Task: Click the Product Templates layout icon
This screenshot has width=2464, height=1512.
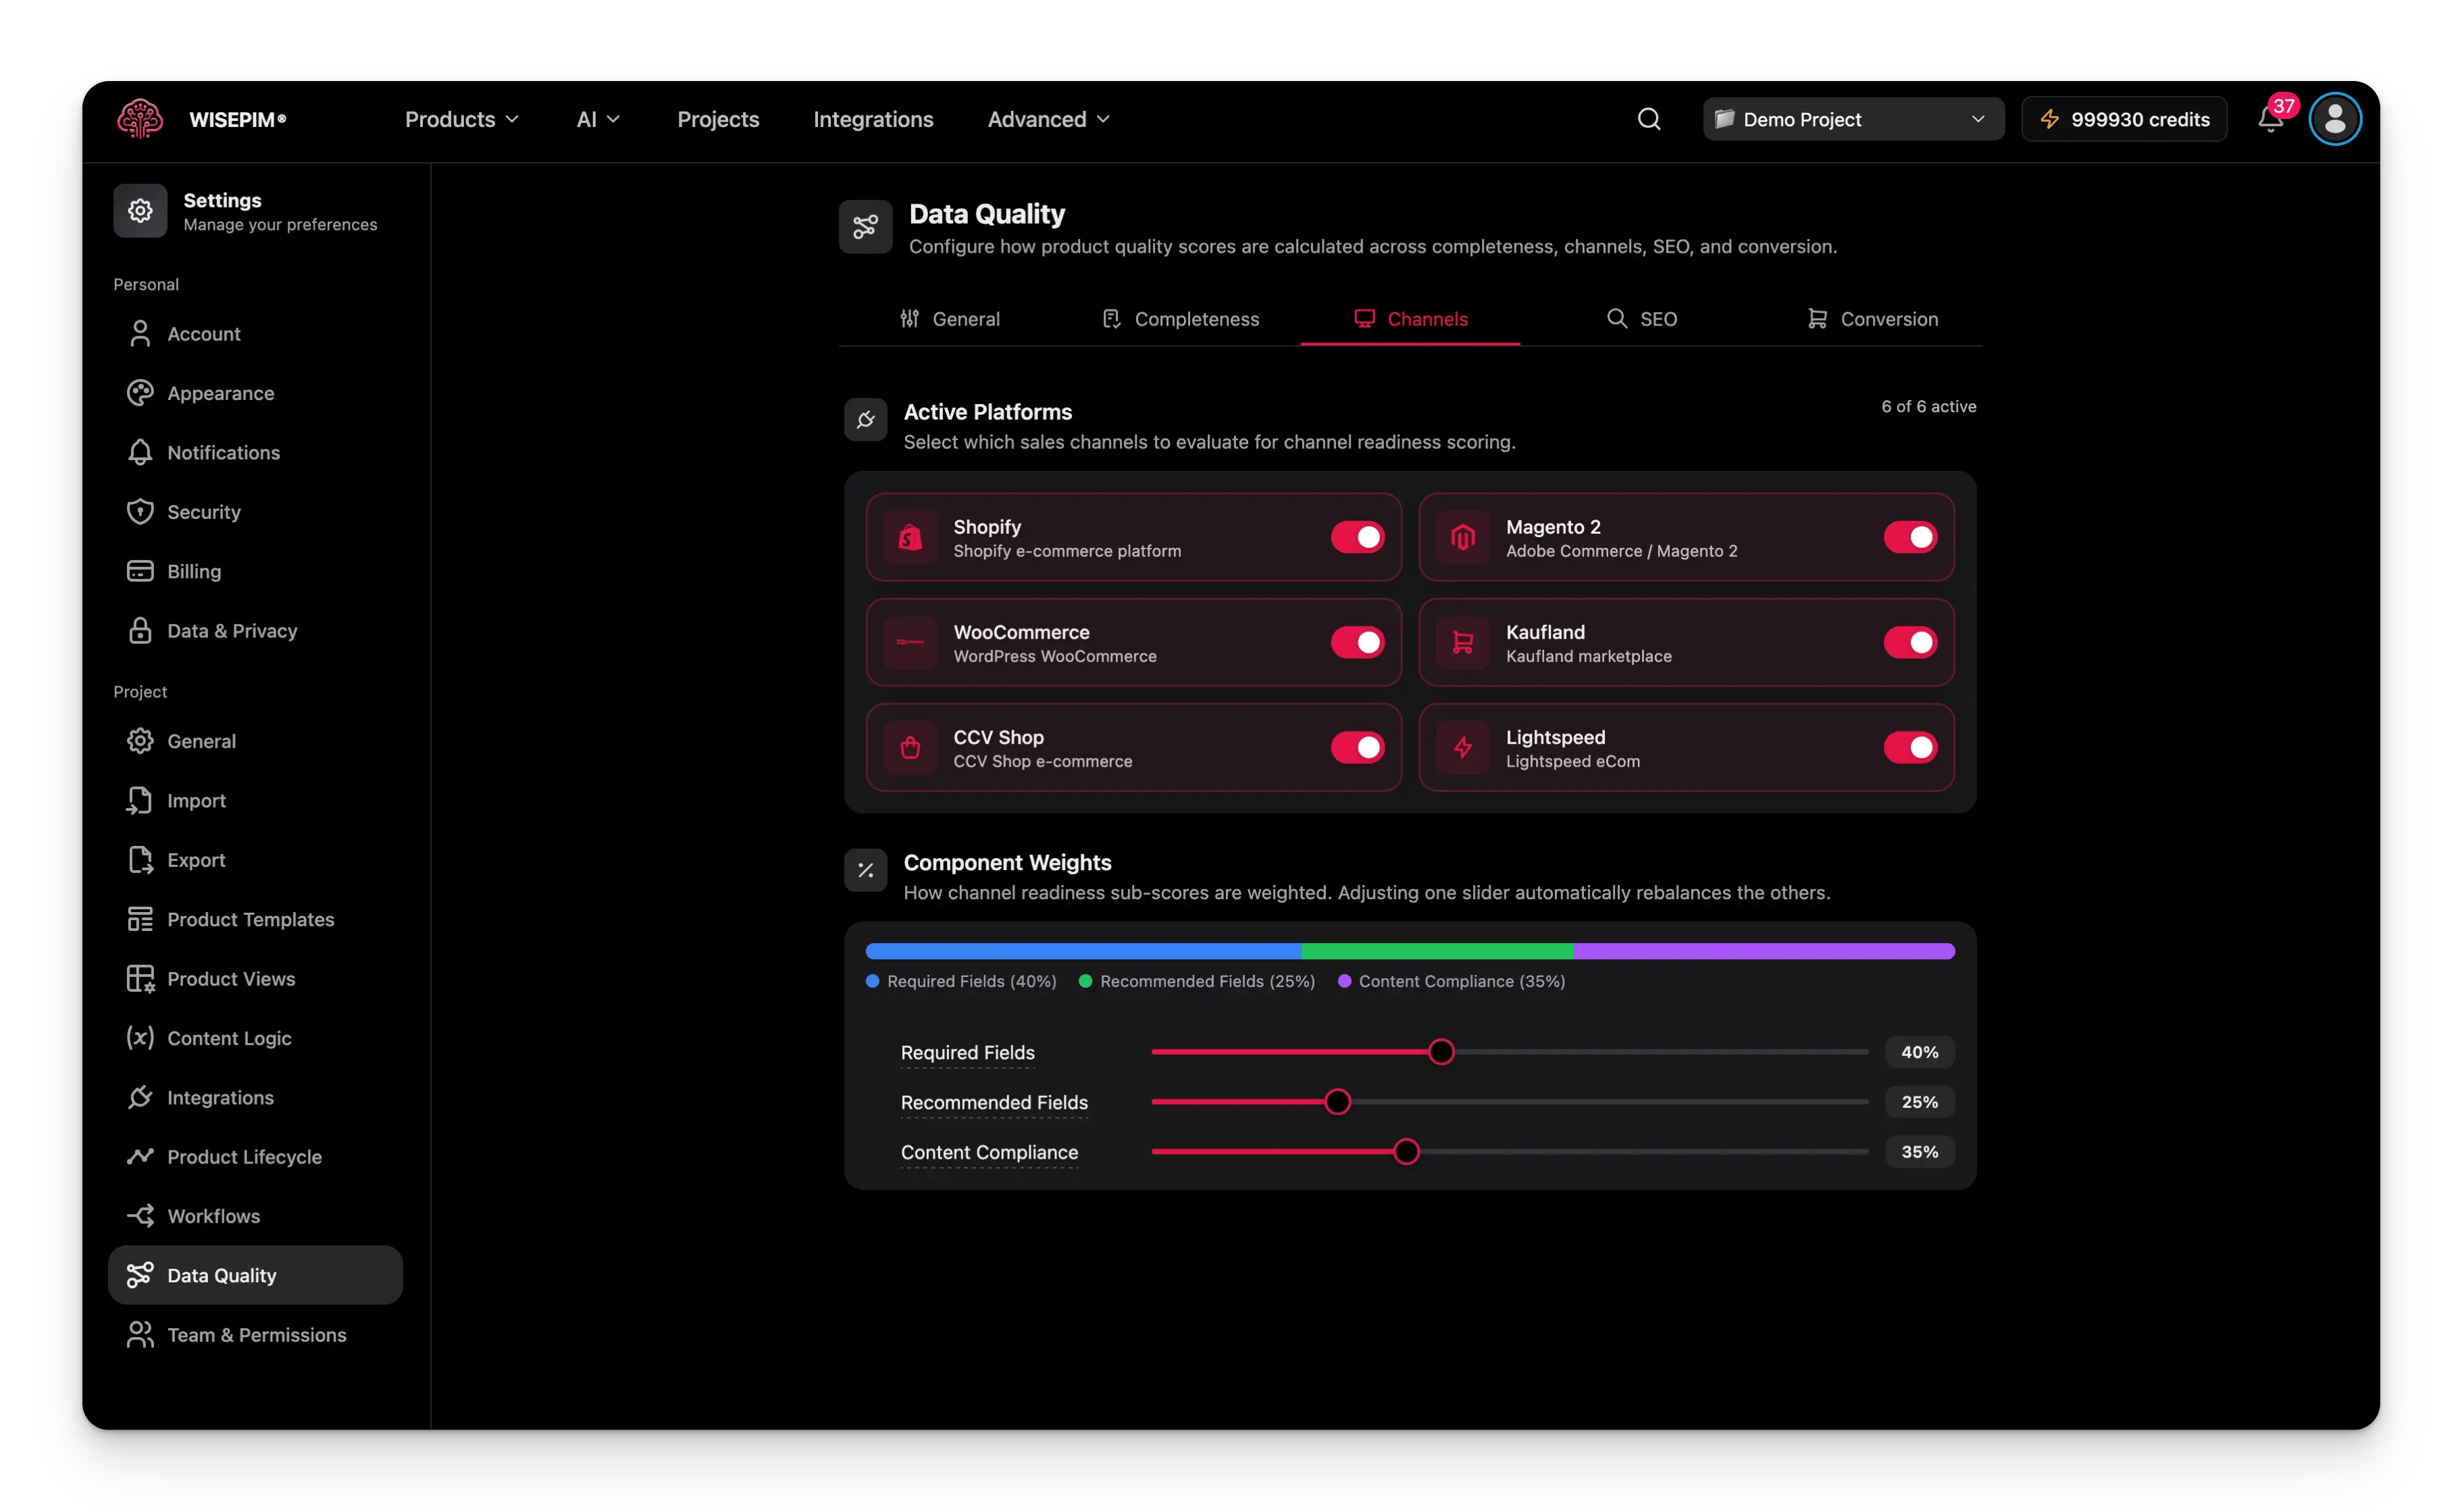Action: [x=140, y=919]
